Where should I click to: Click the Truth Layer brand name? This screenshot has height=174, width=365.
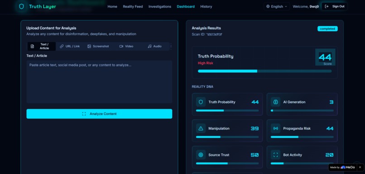tap(43, 6)
